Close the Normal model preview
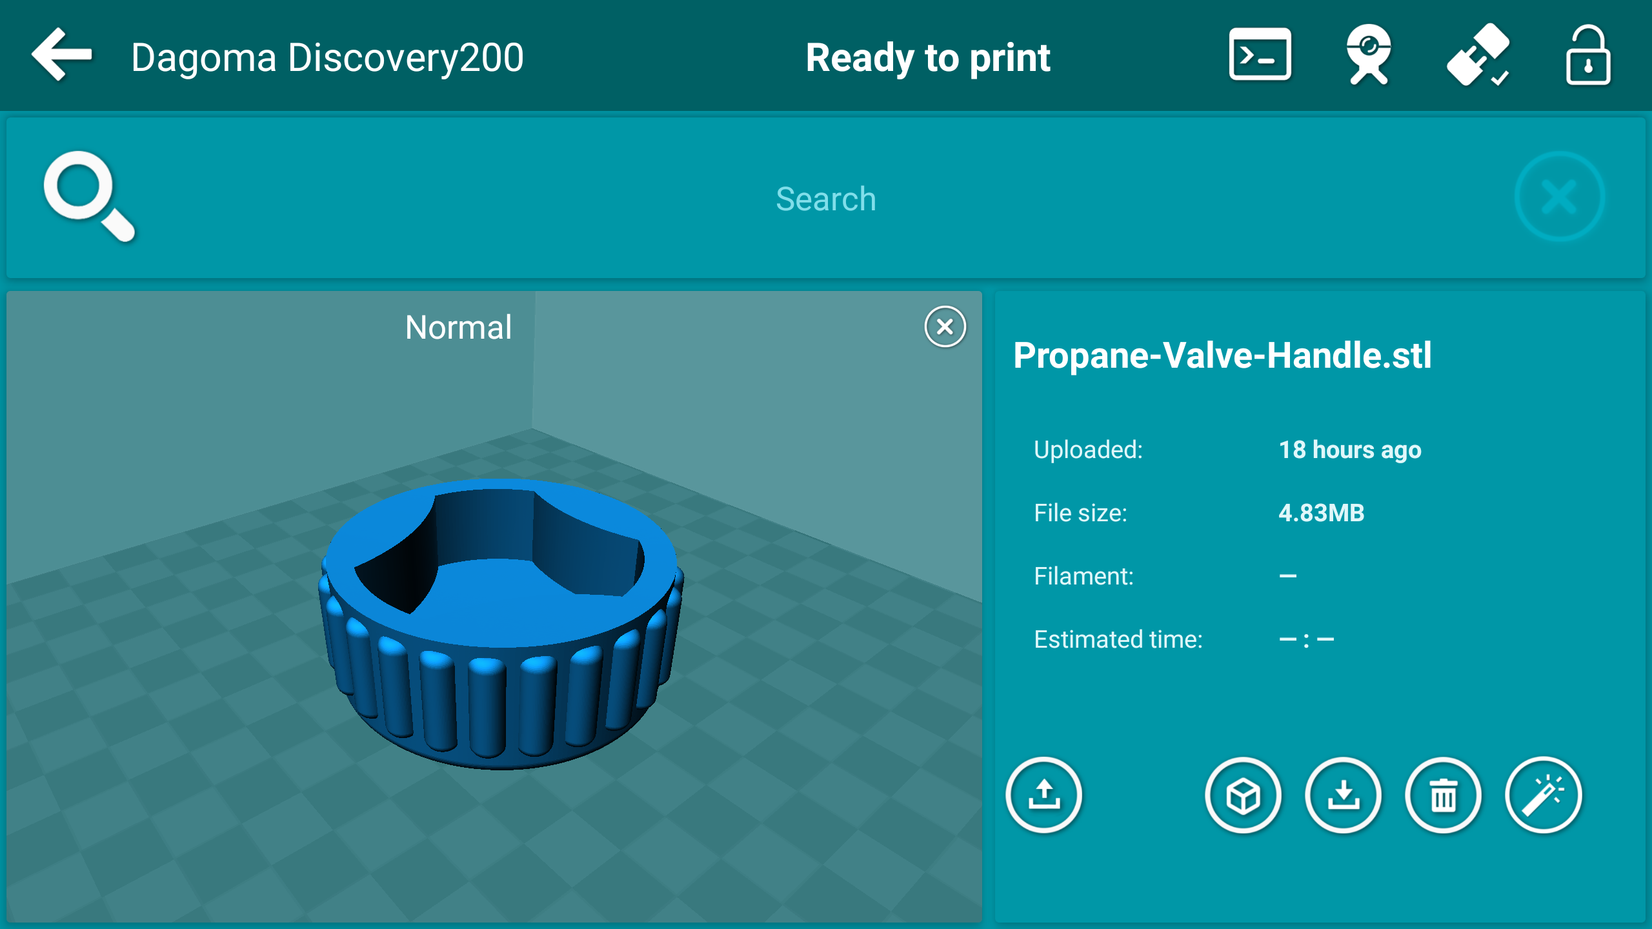 [x=944, y=327]
